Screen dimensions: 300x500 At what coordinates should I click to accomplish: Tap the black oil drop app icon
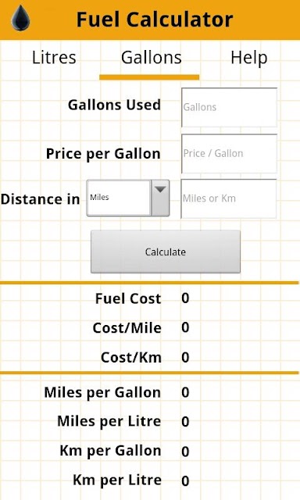[21, 18]
